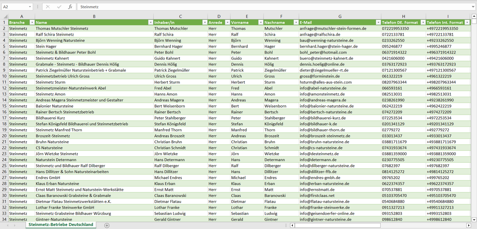Click the Select All corner triangle
The width and height of the screenshot is (477, 229).
tap(5, 16)
